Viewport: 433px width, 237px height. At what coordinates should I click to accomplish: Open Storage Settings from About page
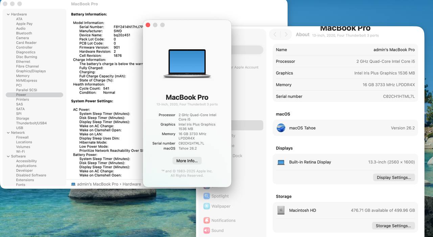coord(393,226)
